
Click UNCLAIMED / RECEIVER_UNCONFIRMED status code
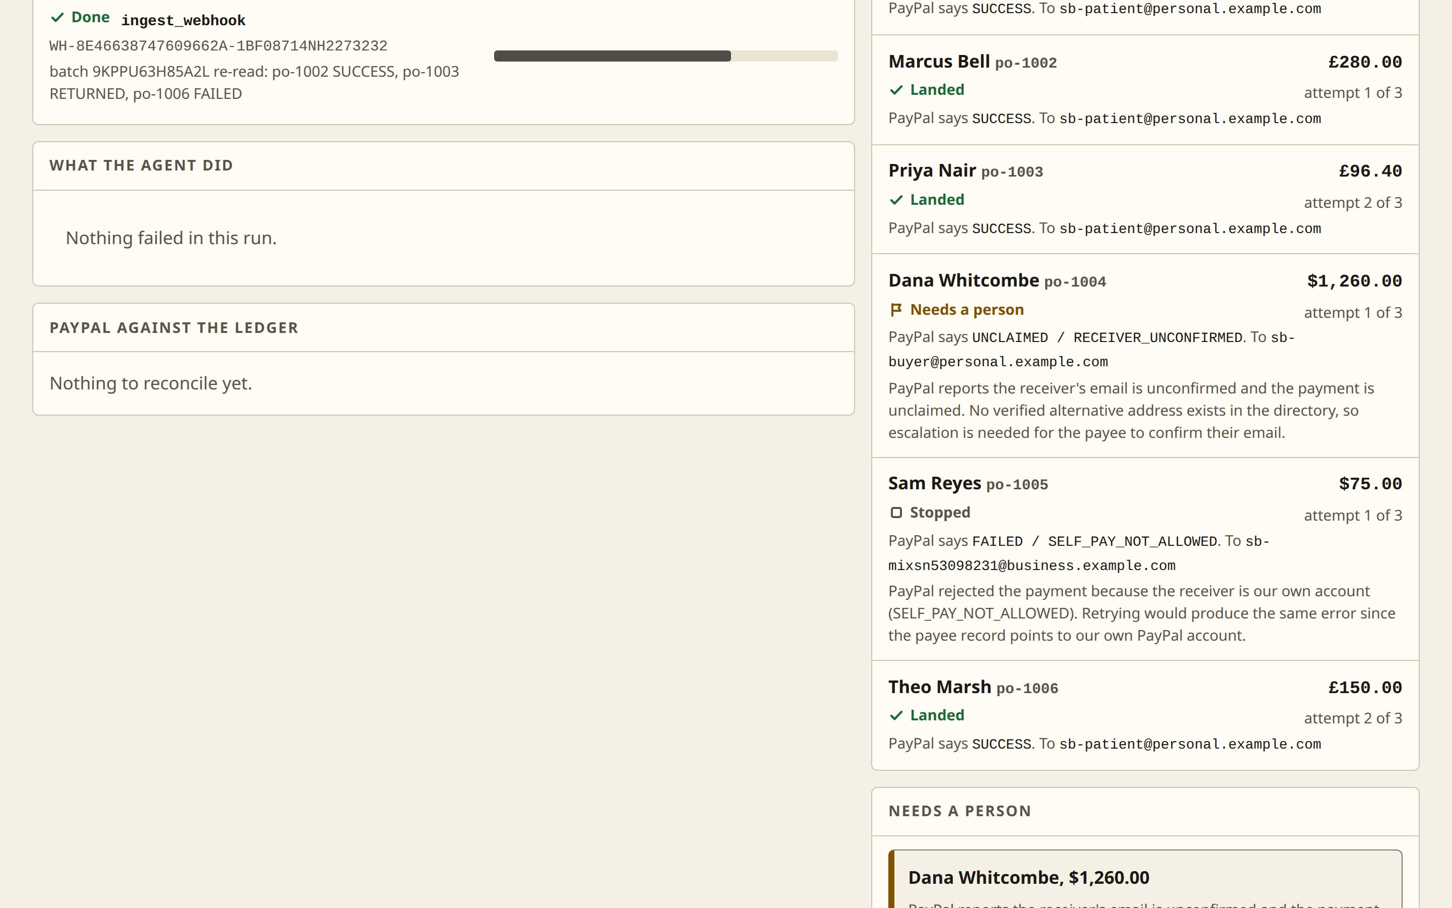point(1107,337)
